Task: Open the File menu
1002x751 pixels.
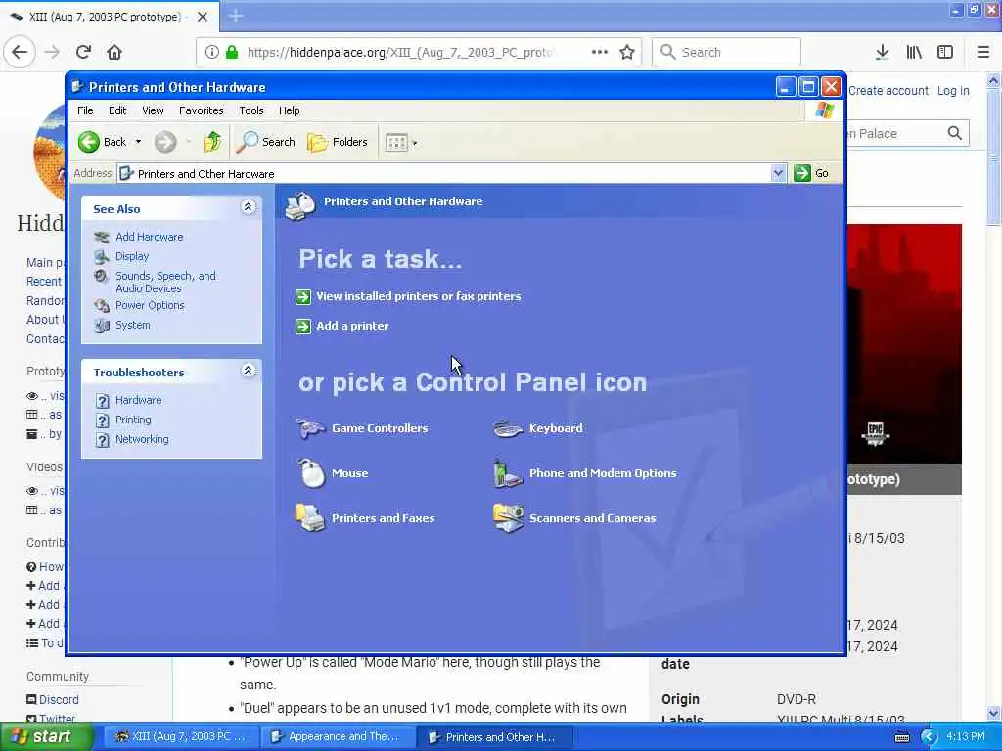Action: pos(85,110)
